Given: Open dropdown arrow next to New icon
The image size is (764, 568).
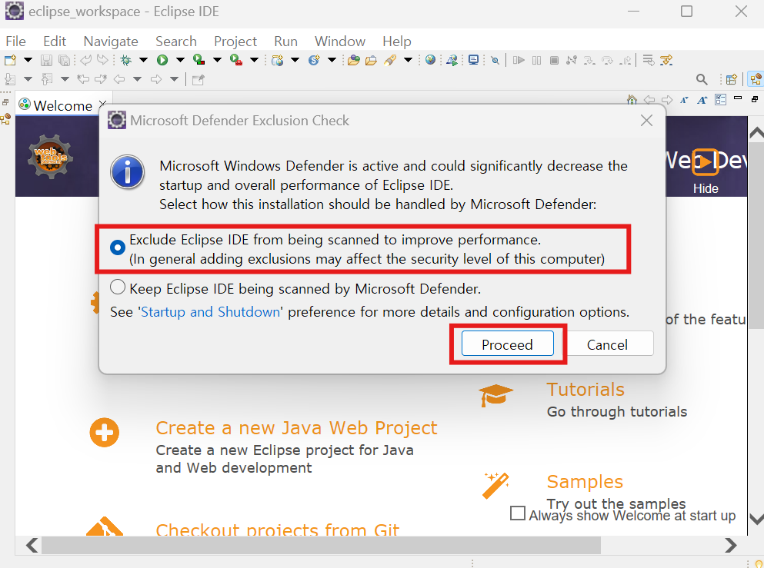Looking at the screenshot, I should (x=28, y=60).
